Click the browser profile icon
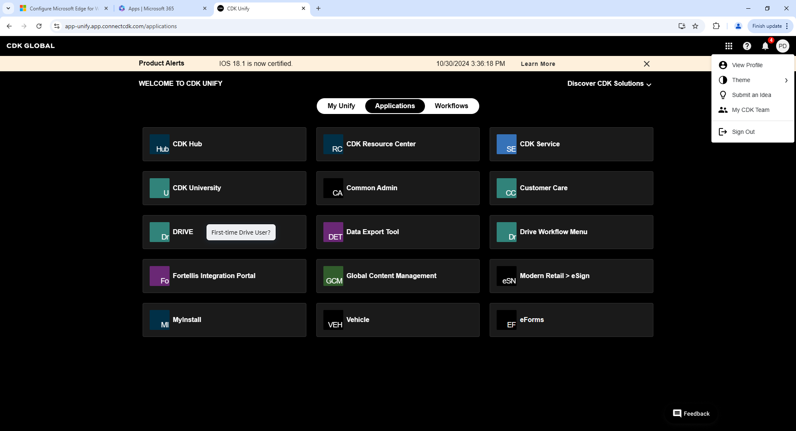 point(738,26)
